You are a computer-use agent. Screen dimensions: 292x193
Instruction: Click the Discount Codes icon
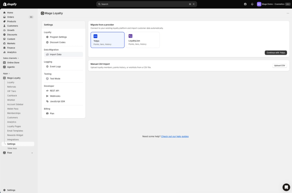click(47, 42)
